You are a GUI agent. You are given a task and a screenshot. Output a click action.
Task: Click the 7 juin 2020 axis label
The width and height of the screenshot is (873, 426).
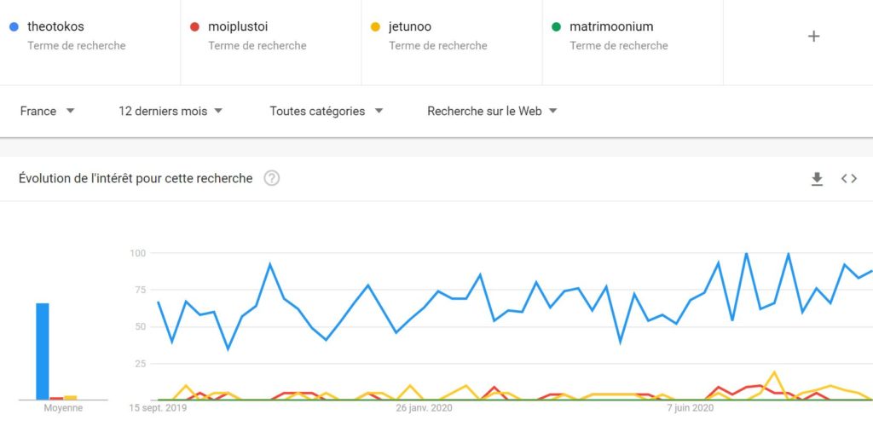[x=690, y=409]
